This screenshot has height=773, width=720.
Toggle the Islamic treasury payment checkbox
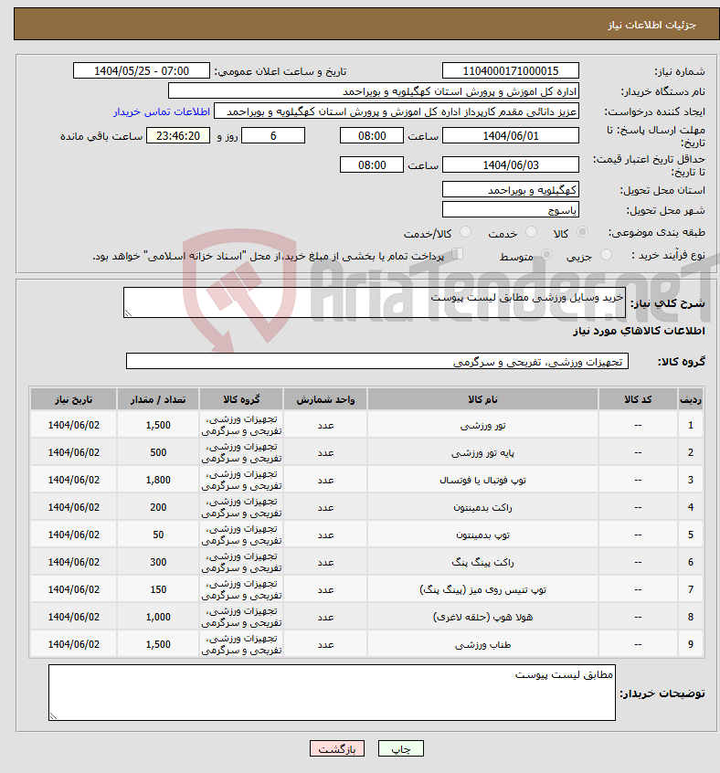click(x=458, y=254)
